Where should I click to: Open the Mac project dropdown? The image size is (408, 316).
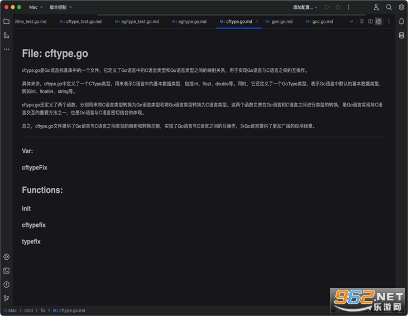[x=36, y=7]
